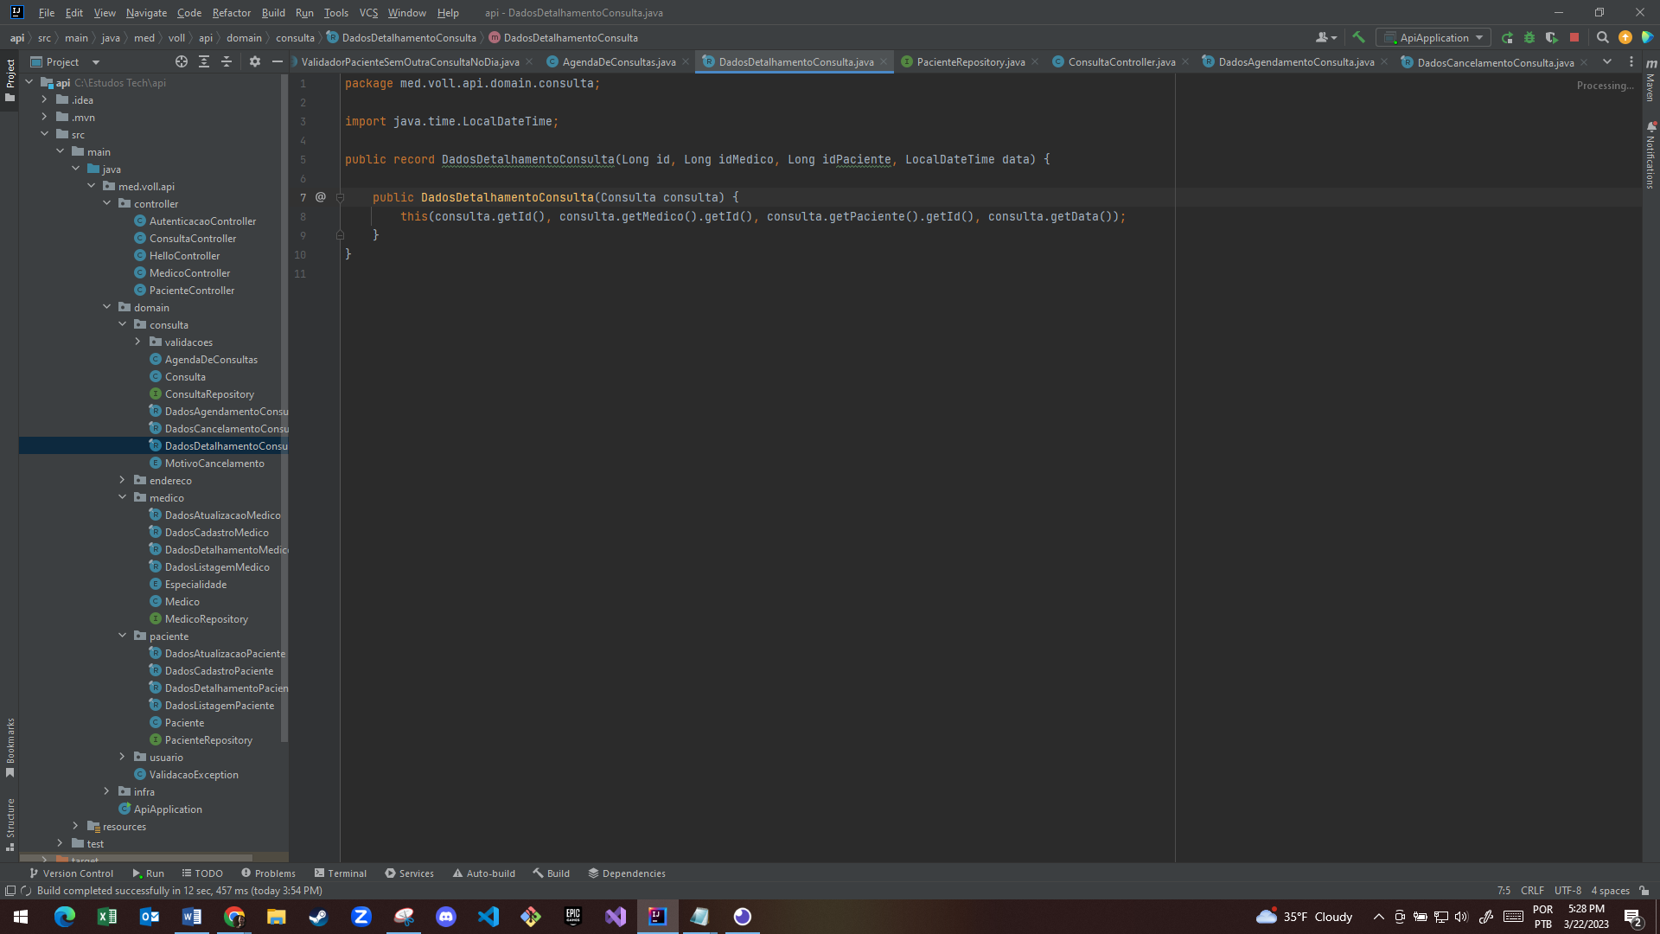Collapse the controller package
This screenshot has height=934, width=1660.
coord(107,203)
